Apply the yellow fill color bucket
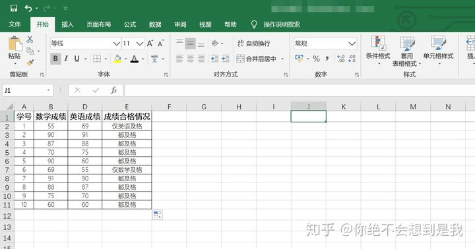The width and height of the screenshot is (475, 249). [x=117, y=59]
